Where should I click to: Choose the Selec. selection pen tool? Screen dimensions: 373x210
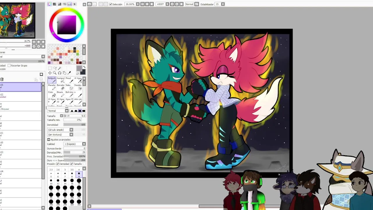click(69, 87)
